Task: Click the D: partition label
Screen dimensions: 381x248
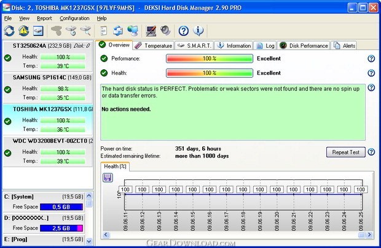Action: (x=26, y=218)
